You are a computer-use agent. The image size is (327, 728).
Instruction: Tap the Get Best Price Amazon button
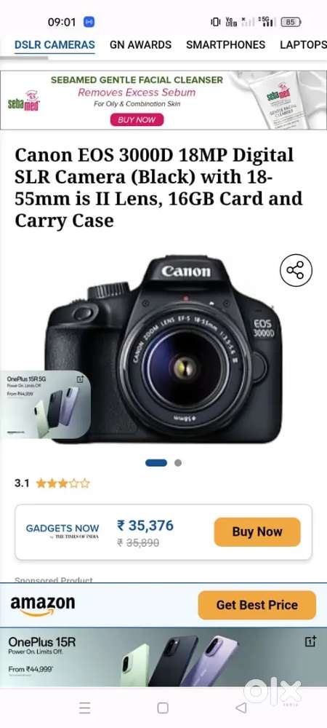click(x=257, y=605)
